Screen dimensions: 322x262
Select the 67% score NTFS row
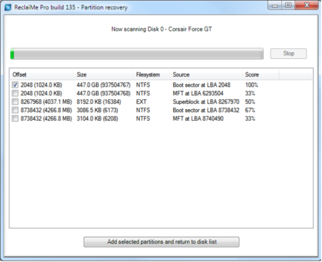click(x=161, y=110)
